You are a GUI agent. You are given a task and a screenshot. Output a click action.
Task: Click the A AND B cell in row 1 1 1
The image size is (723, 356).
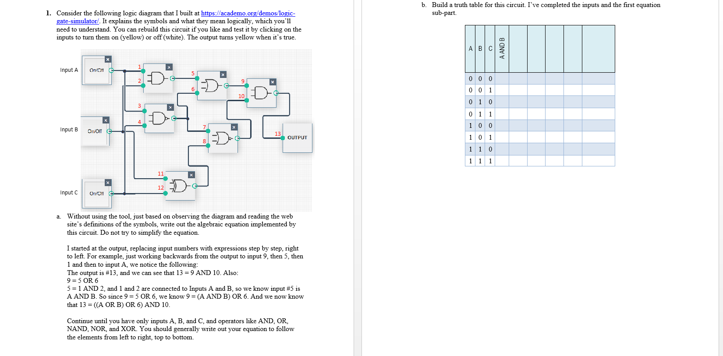tap(502, 161)
